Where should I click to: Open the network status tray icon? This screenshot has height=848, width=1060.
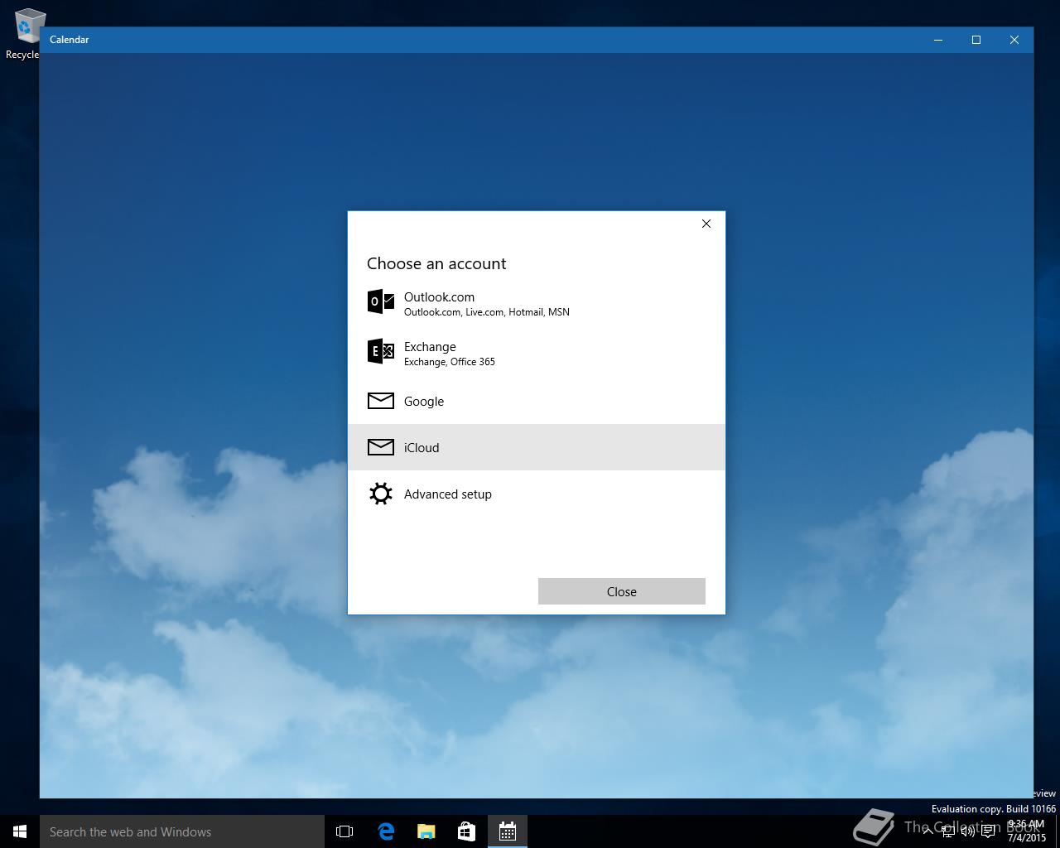[947, 831]
